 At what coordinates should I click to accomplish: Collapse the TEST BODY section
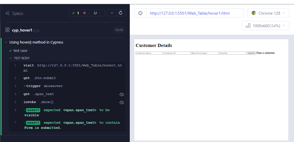[x=11, y=58]
